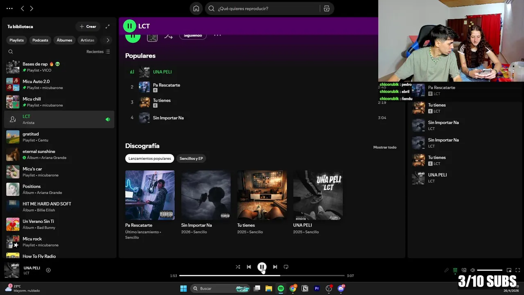Open Micu chill playlist
524x295 pixels.
[59, 102]
